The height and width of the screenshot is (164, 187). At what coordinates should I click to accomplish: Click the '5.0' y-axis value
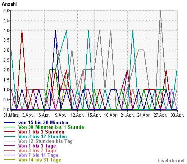coord(6,11)
